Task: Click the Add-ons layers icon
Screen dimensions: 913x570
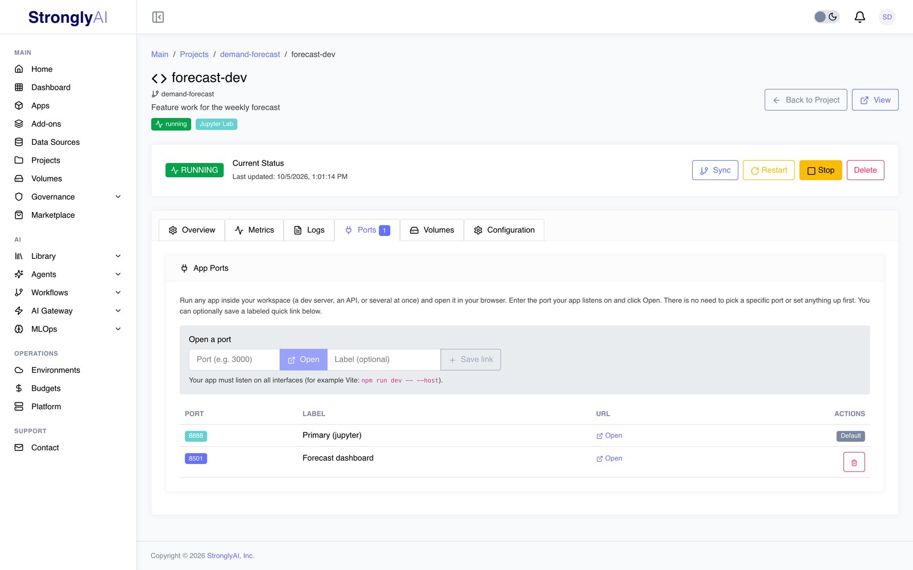Action: [19, 124]
